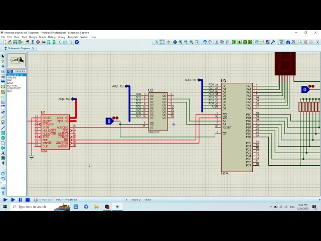
Task: Step the simulation with the Step button
Action: 13,200
